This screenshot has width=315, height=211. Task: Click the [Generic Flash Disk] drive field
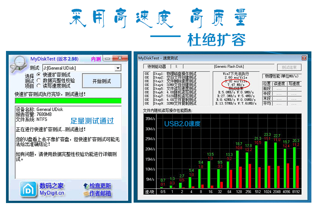229,66
